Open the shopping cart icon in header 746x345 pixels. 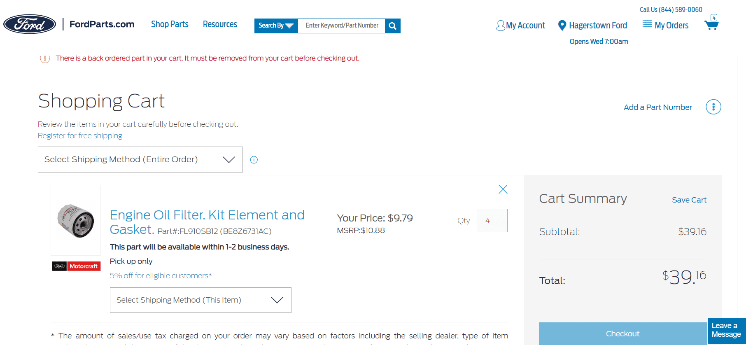pos(711,25)
